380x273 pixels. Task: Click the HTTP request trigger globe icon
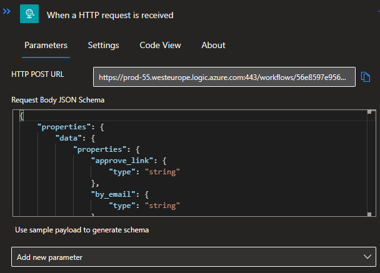coord(29,14)
